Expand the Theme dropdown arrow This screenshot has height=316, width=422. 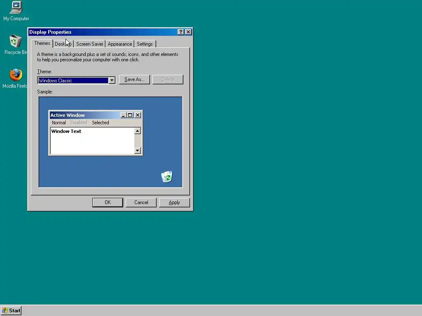click(x=112, y=80)
